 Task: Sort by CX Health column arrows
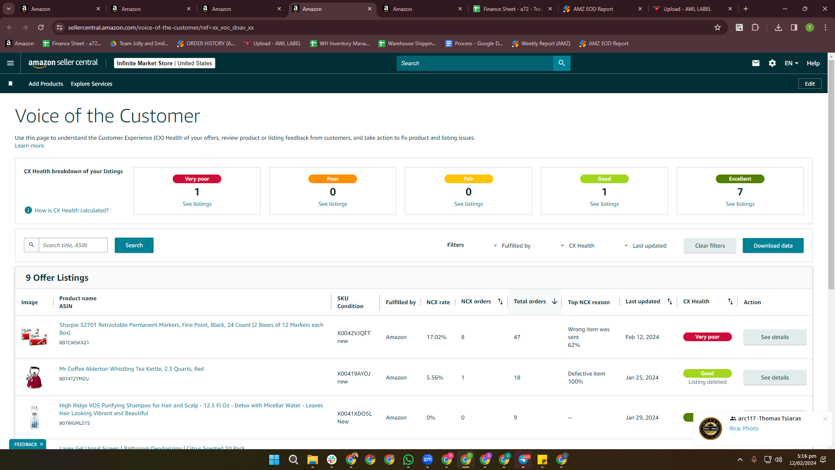click(x=730, y=302)
